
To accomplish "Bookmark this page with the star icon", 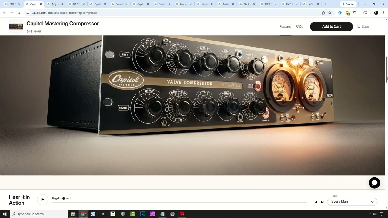I will coord(330,13).
